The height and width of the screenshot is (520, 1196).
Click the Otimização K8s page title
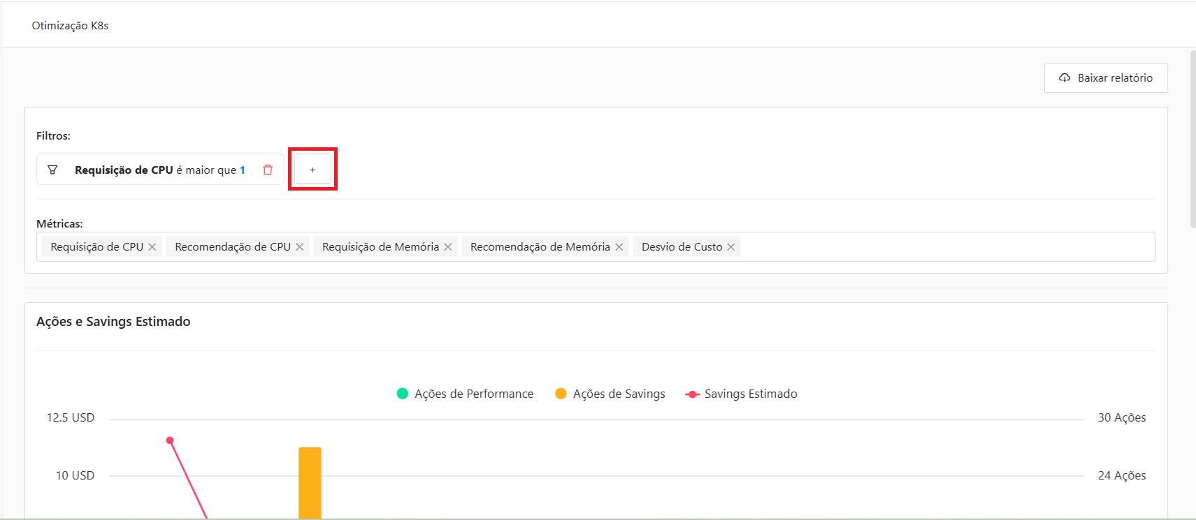tap(70, 26)
